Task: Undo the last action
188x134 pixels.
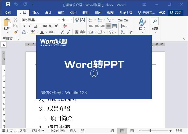Action: 16,5
